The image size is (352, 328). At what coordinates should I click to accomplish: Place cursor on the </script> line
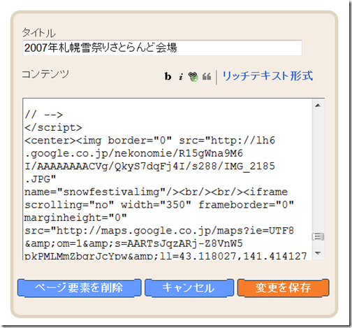point(54,127)
